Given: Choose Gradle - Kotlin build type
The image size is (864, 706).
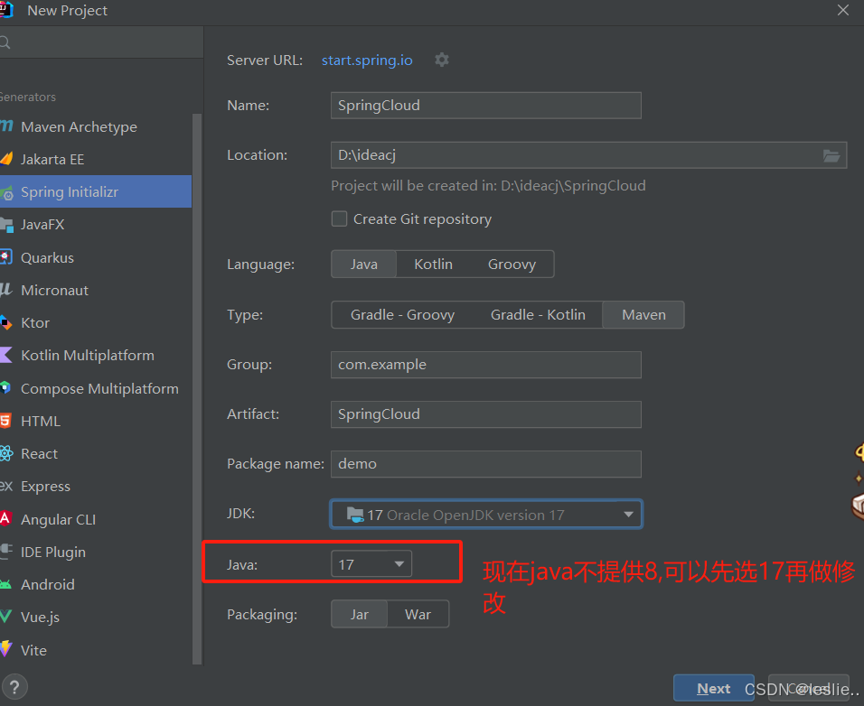Looking at the screenshot, I should (538, 315).
